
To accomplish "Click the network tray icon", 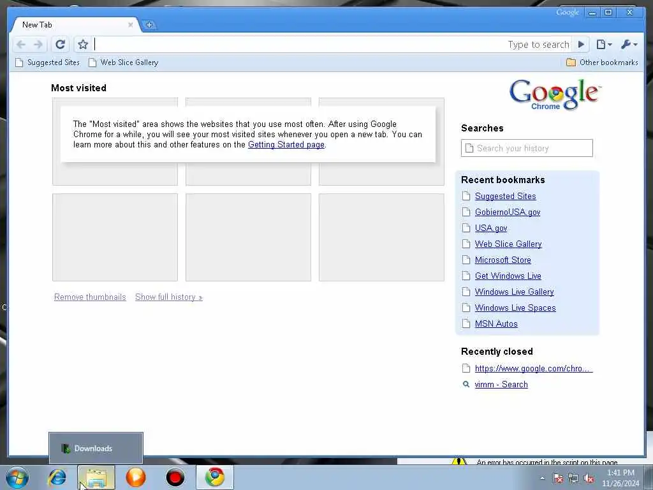I will pyautogui.click(x=573, y=479).
